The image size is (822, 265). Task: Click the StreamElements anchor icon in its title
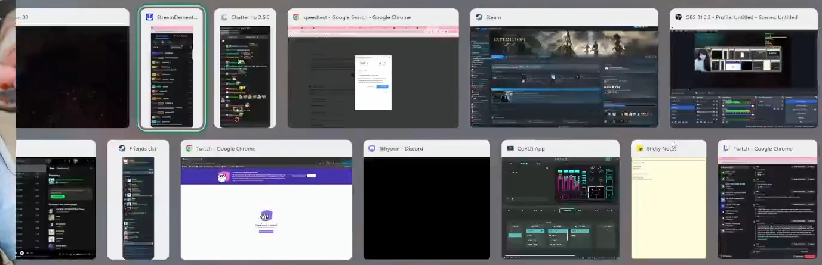[x=150, y=17]
